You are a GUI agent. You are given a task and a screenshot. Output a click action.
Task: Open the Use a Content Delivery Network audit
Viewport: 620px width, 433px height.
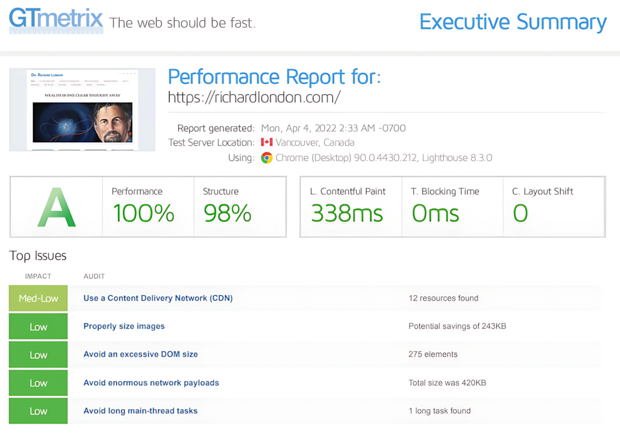158,298
